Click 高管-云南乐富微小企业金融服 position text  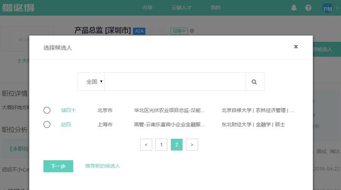(169, 125)
